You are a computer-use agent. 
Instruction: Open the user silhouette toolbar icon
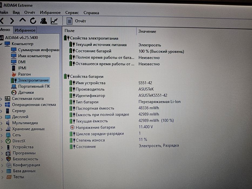43,21
